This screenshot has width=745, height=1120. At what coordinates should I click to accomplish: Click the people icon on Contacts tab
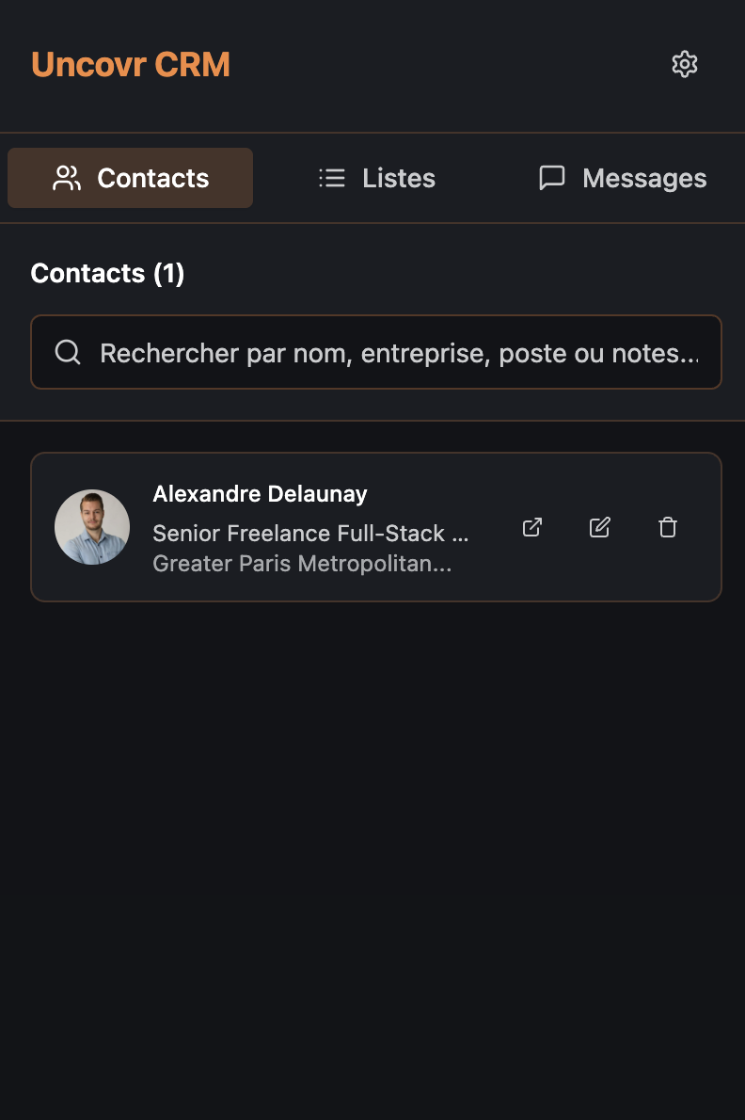67,178
